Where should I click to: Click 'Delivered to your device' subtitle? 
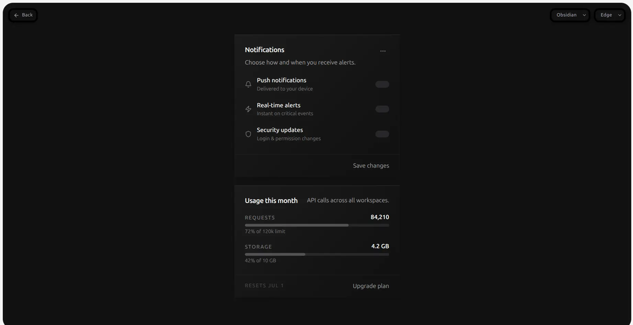pos(285,89)
